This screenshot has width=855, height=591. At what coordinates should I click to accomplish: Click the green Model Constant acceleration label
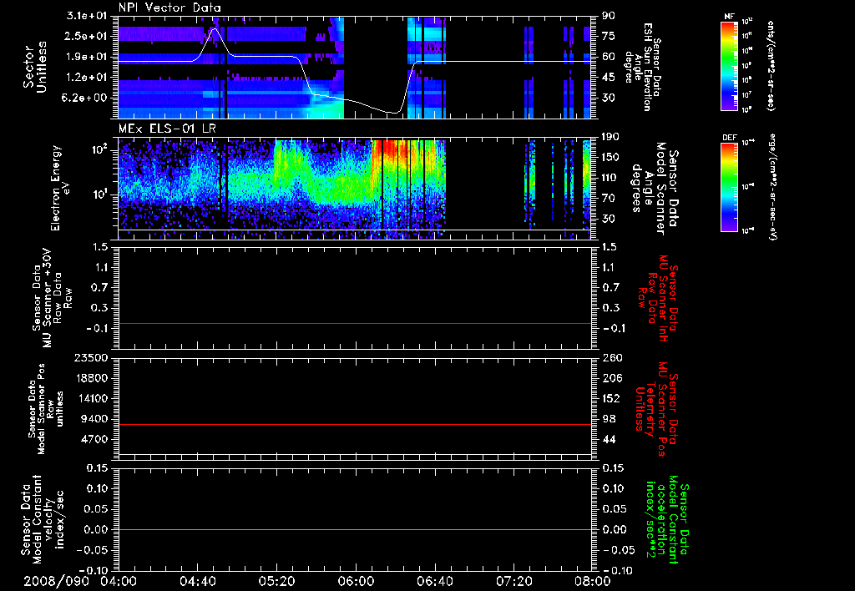667,521
